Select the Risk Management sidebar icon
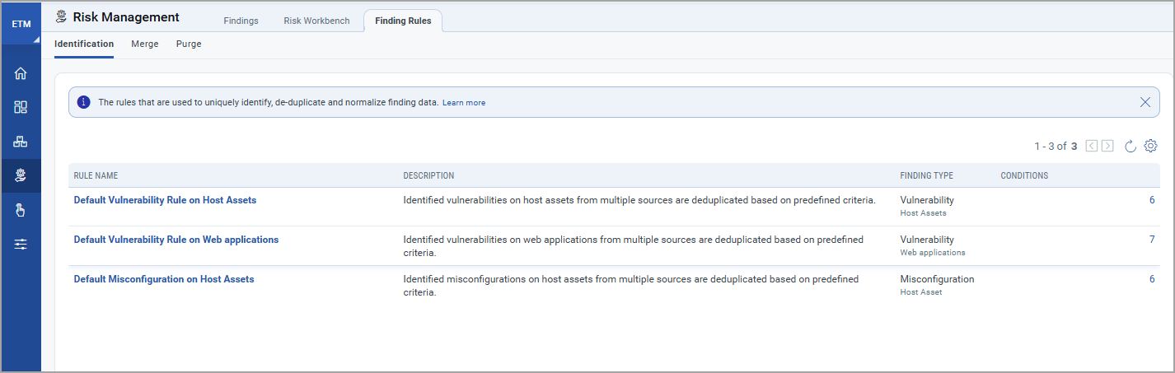1175x373 pixels. tap(21, 175)
